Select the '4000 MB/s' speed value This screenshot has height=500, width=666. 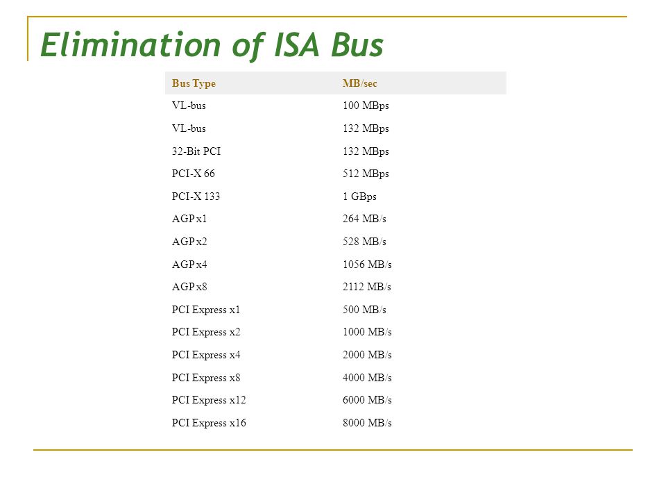point(367,378)
